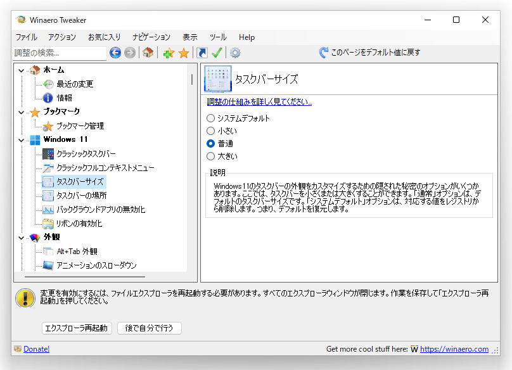Click the Windows logo icon of Windows 11 node
Image resolution: width=512 pixels, height=370 pixels.
(x=35, y=140)
